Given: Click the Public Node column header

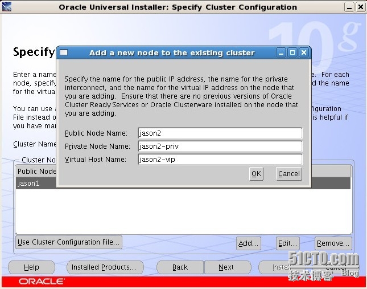Looking at the screenshot, I should (36, 172).
